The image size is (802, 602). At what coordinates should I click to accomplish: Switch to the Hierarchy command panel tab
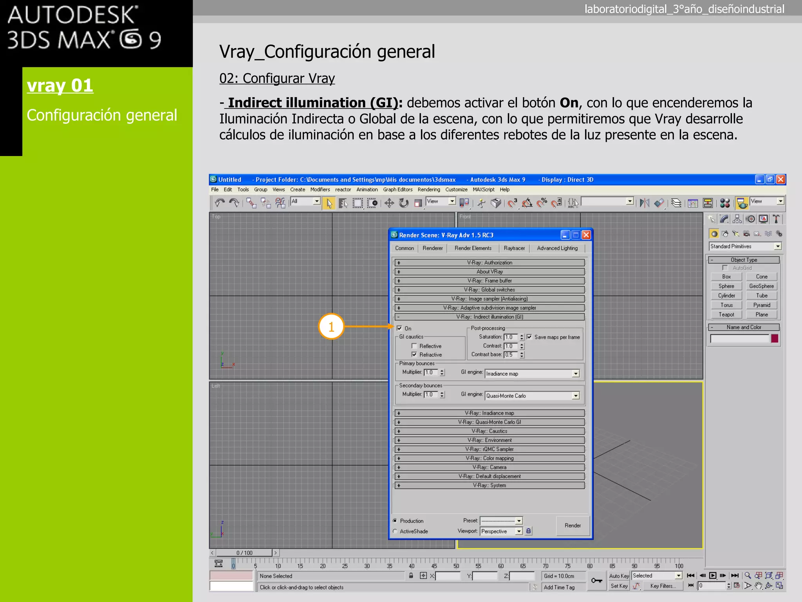pyautogui.click(x=738, y=219)
